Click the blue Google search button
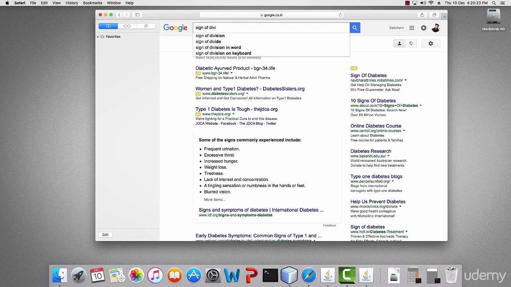 click(355, 28)
